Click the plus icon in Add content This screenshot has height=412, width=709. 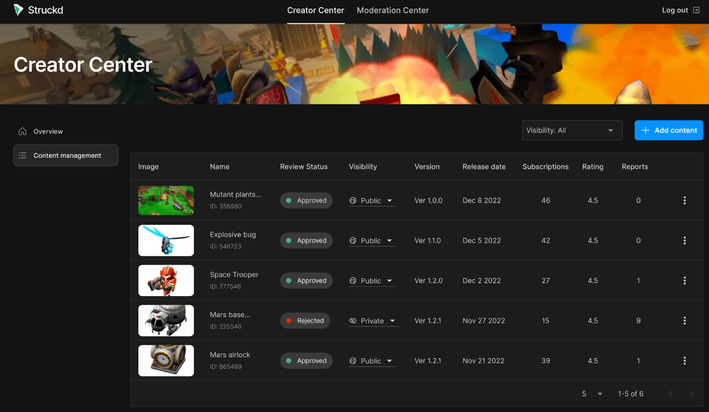(x=645, y=130)
